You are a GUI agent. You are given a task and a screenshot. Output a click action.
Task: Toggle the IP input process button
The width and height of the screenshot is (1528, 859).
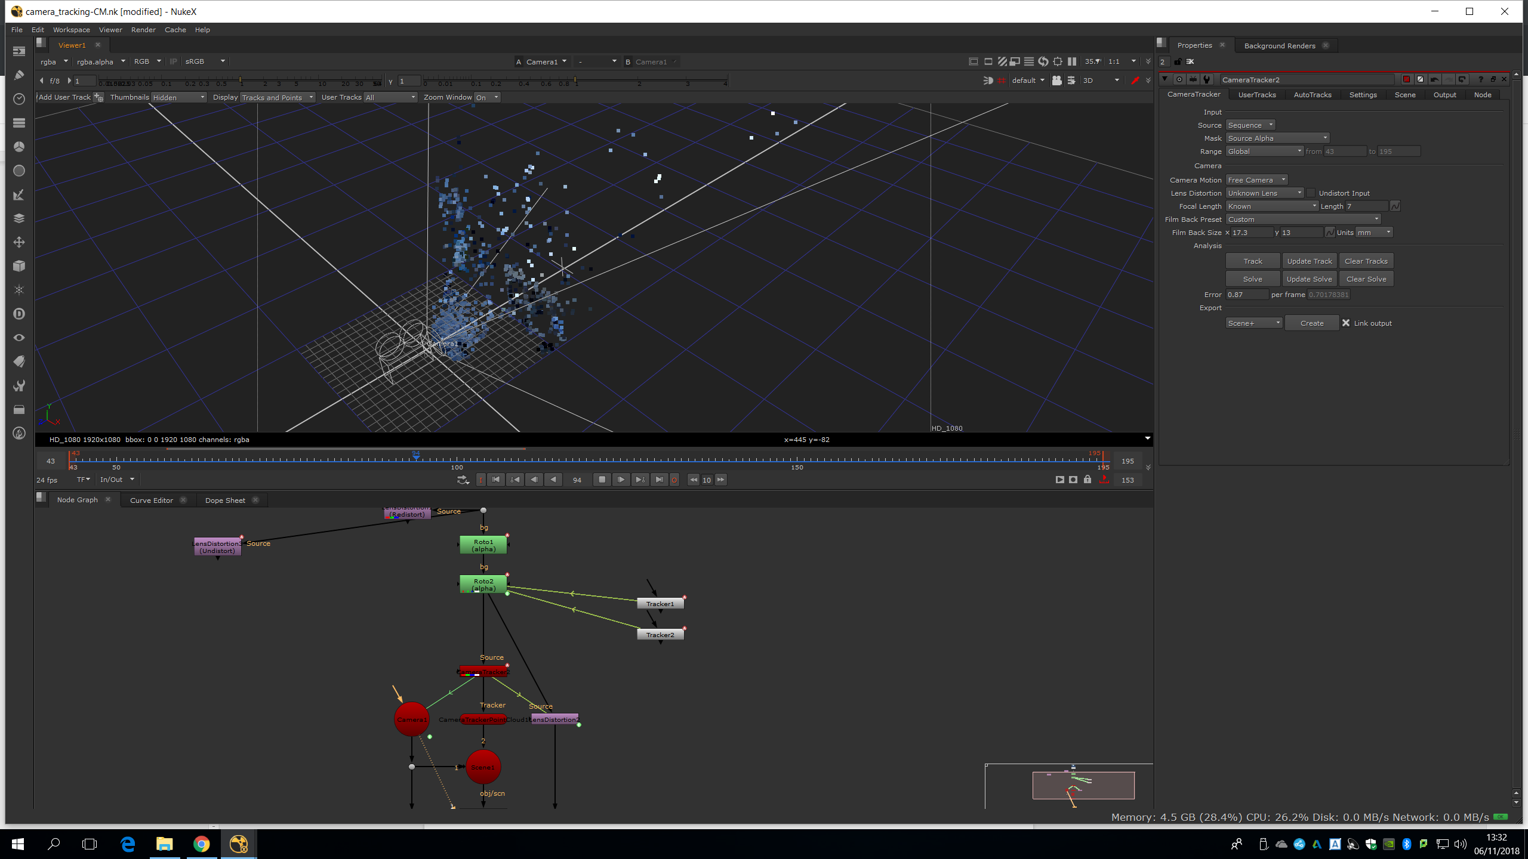pos(173,61)
